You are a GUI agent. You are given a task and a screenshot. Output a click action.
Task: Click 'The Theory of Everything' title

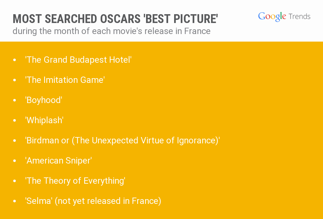pos(75,181)
